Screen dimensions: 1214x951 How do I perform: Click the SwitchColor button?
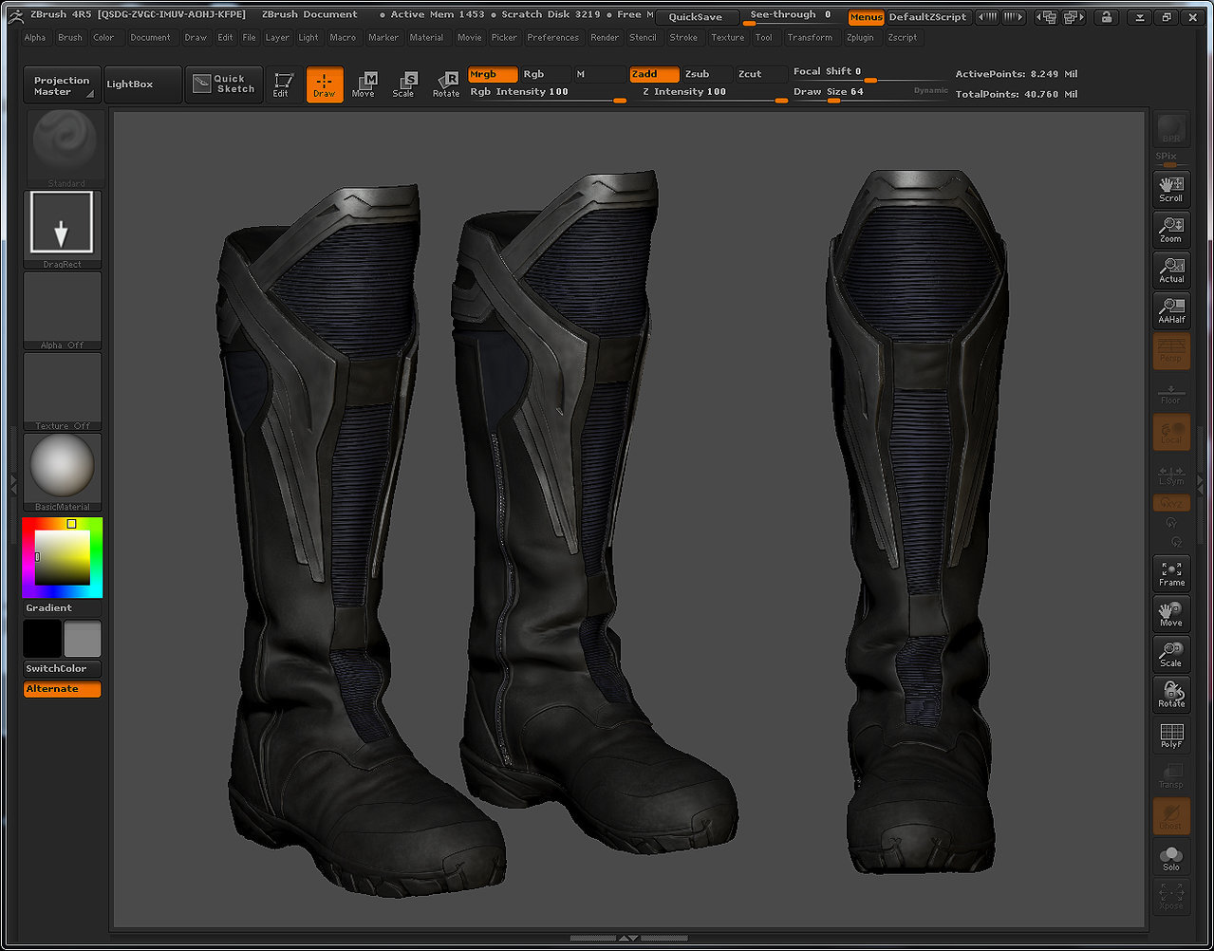tap(62, 669)
